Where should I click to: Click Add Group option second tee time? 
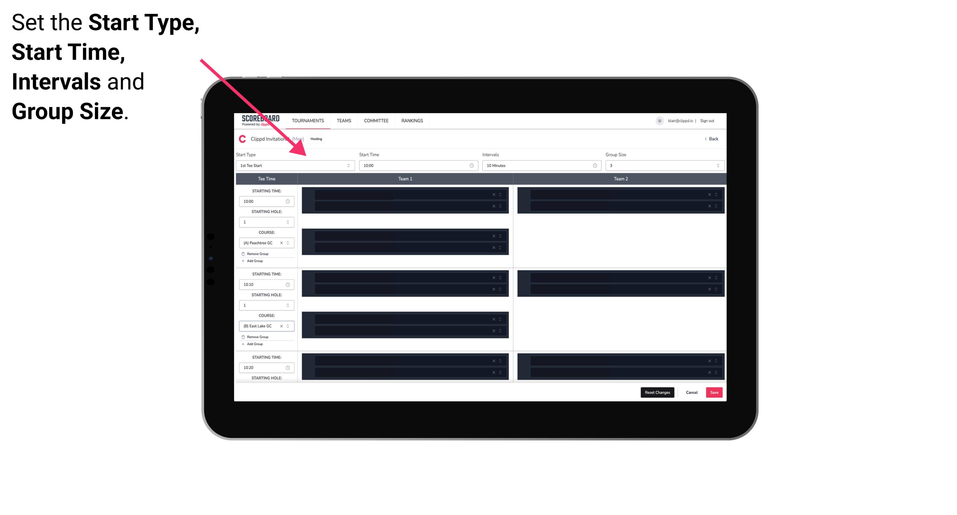tap(254, 343)
